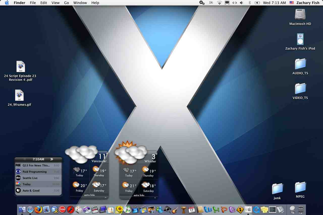Screen dimensions: 323x215
Task: Launch Microsoft Excel green X icon
Action: tap(216, 209)
